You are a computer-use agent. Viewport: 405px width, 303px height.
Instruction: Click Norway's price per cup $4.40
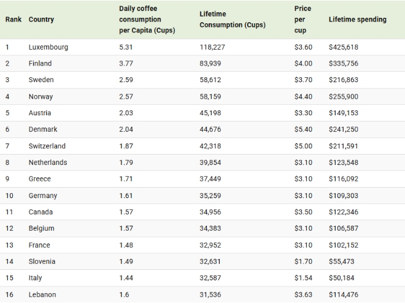(x=303, y=97)
